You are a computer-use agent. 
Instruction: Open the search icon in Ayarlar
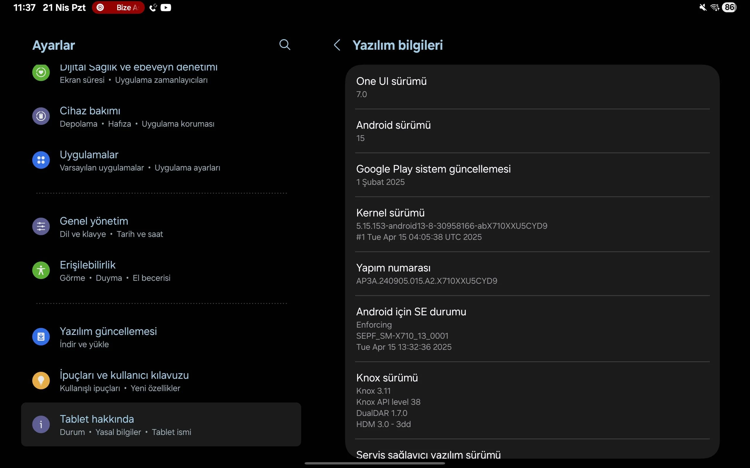coord(284,44)
